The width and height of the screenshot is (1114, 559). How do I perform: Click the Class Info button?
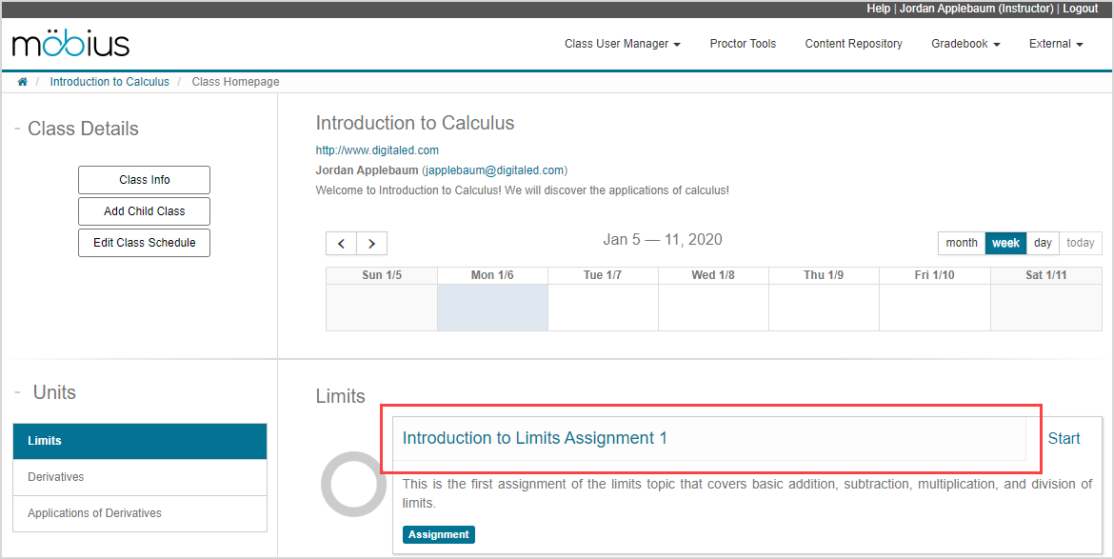pyautogui.click(x=144, y=180)
